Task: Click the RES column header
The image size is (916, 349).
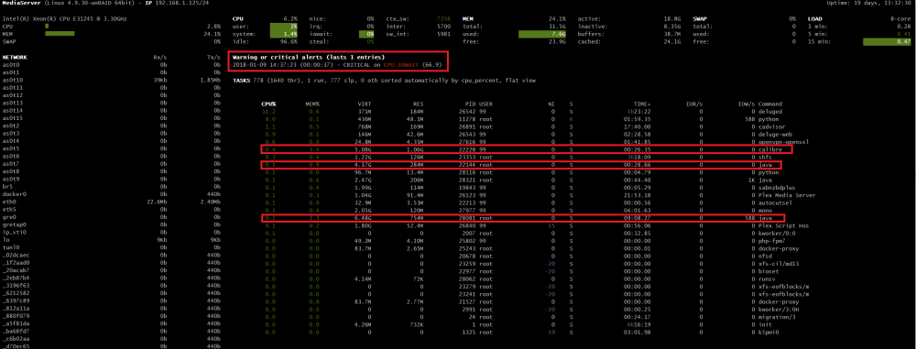Action: coord(418,104)
